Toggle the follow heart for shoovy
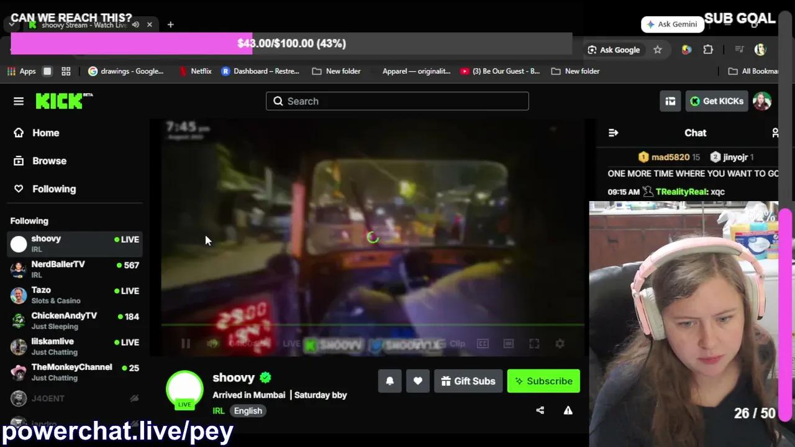This screenshot has width=795, height=447. pos(418,381)
